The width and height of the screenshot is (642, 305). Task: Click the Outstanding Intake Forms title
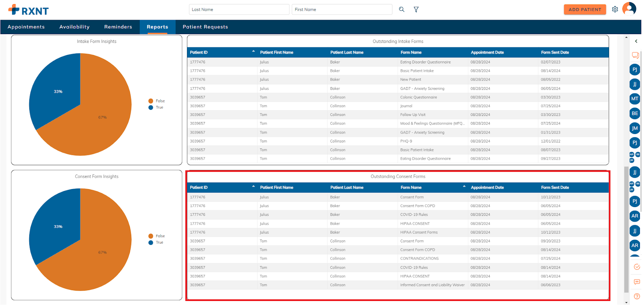(x=398, y=41)
